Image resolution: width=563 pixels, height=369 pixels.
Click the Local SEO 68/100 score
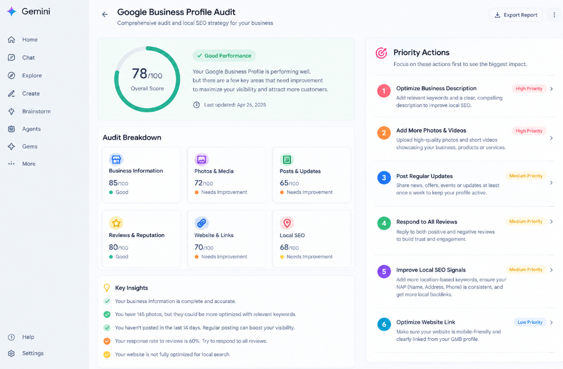(289, 247)
